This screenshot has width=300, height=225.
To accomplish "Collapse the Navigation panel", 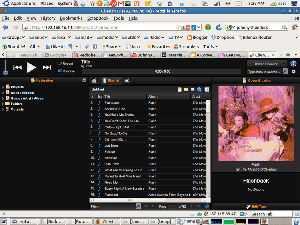I will 84,80.
